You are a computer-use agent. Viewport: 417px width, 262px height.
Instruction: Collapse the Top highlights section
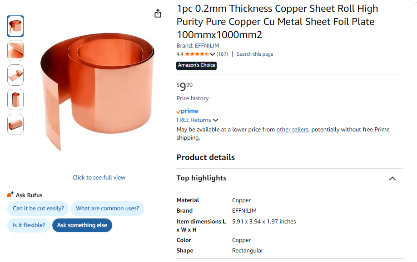click(x=392, y=179)
